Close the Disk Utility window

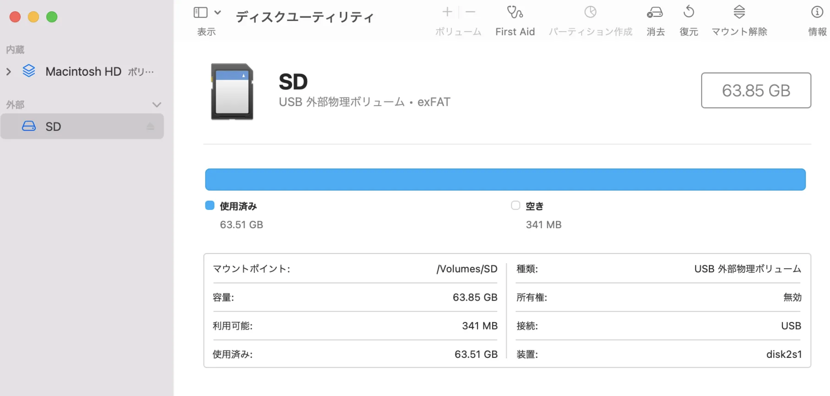[x=15, y=17]
